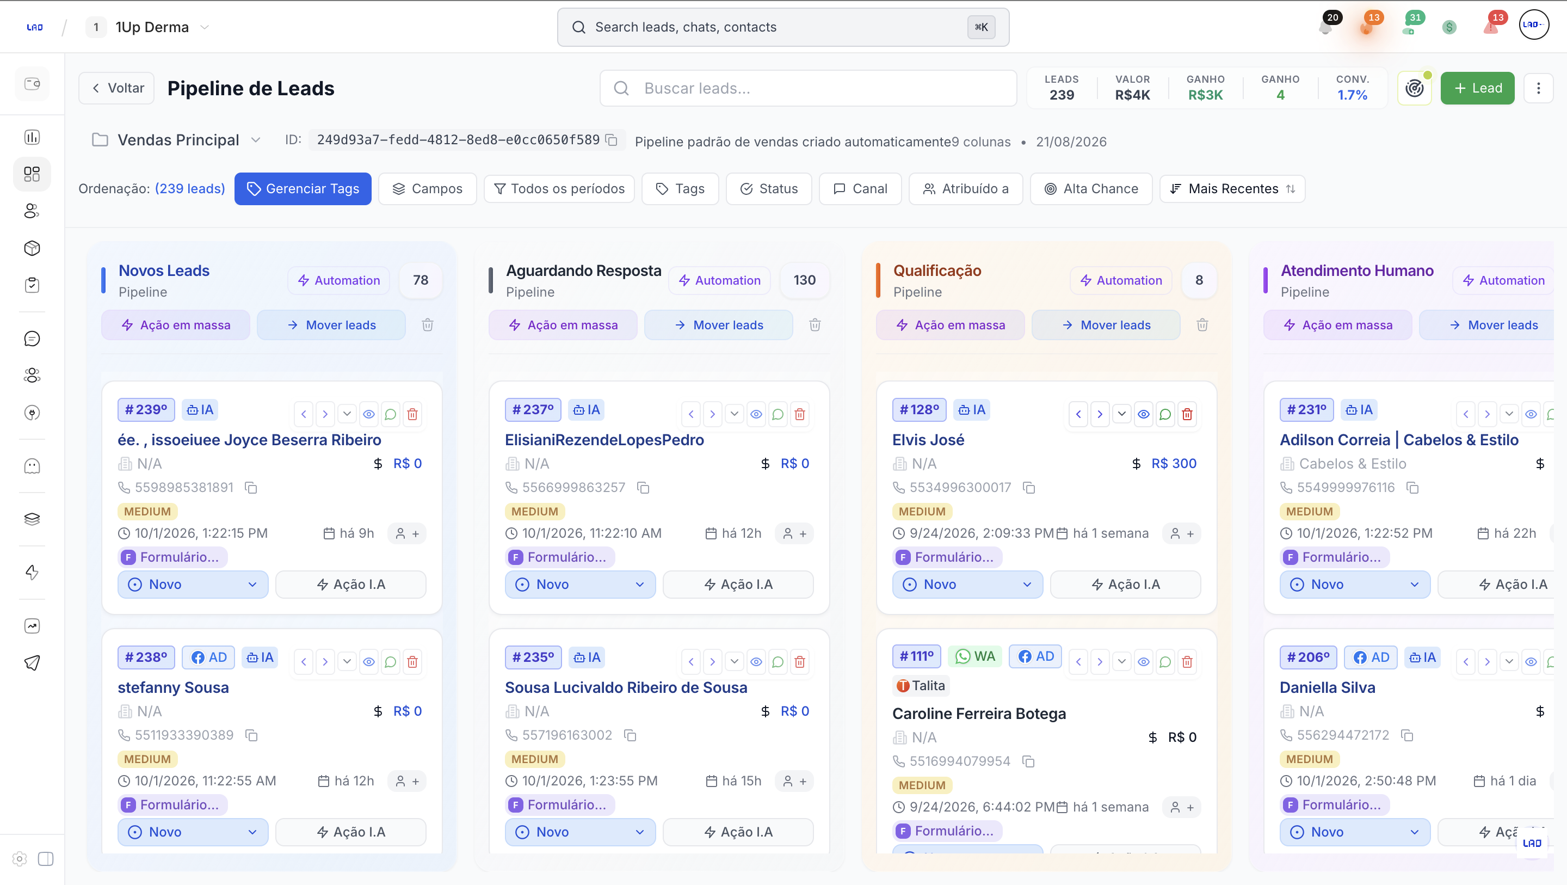View lead #237 with the eye icon
Viewport: 1567px width, 885px height.
(x=756, y=415)
